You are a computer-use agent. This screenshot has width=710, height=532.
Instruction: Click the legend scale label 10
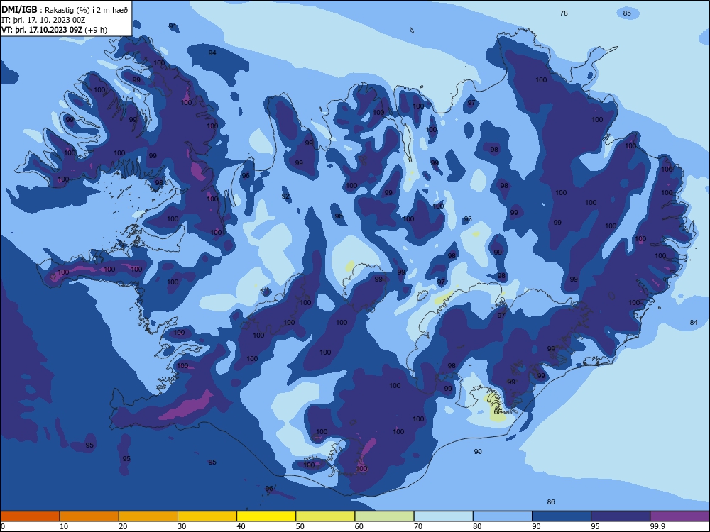coord(64,526)
